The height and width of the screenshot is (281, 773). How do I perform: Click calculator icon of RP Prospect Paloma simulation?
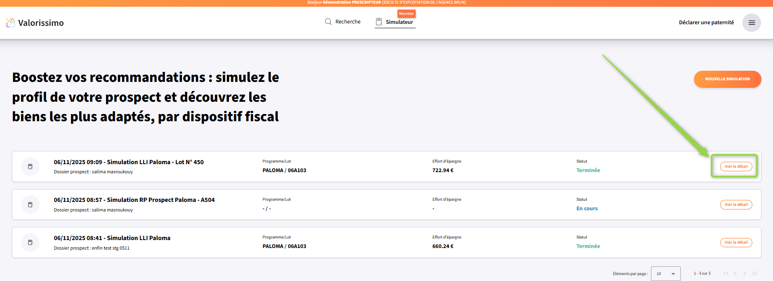pos(30,205)
